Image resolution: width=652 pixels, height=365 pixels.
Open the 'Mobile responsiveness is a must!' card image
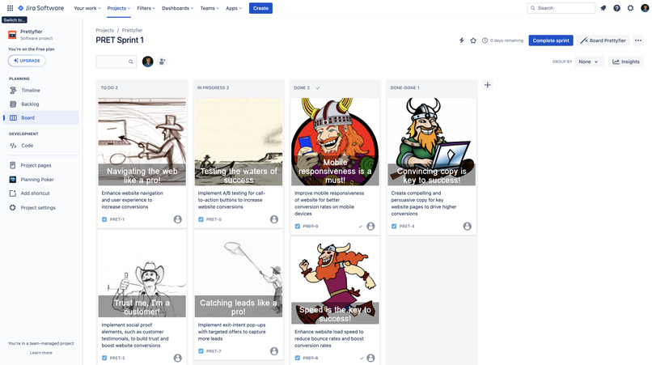pos(335,142)
